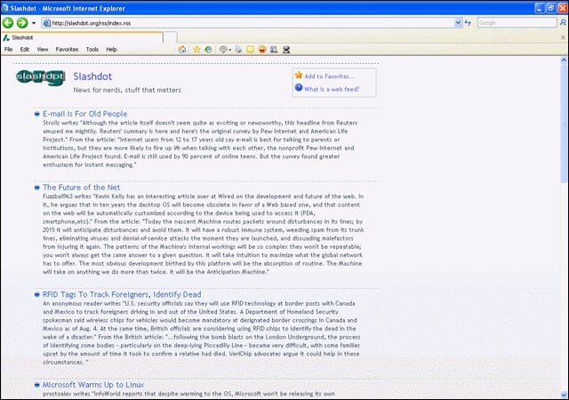The height and width of the screenshot is (400, 569).
Task: Click the bullet icon beside 'RFID Tags To Track Foreigners'
Action: [x=36, y=295]
